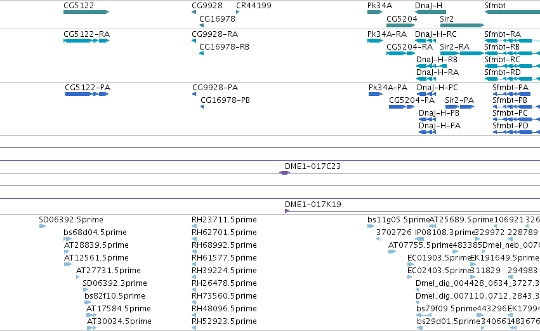
Task: Click the Sir2 gene label
Action: pyautogui.click(x=447, y=18)
